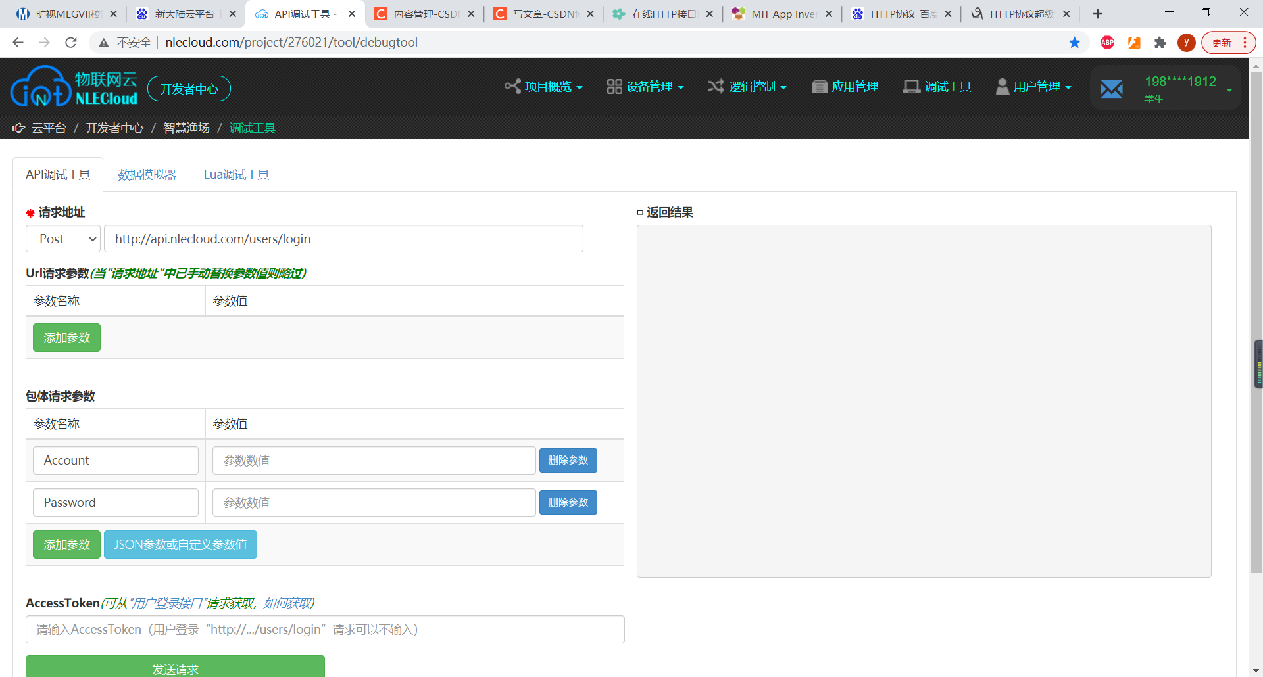Open the Post request method dropdown
The image size is (1263, 677).
pos(63,239)
